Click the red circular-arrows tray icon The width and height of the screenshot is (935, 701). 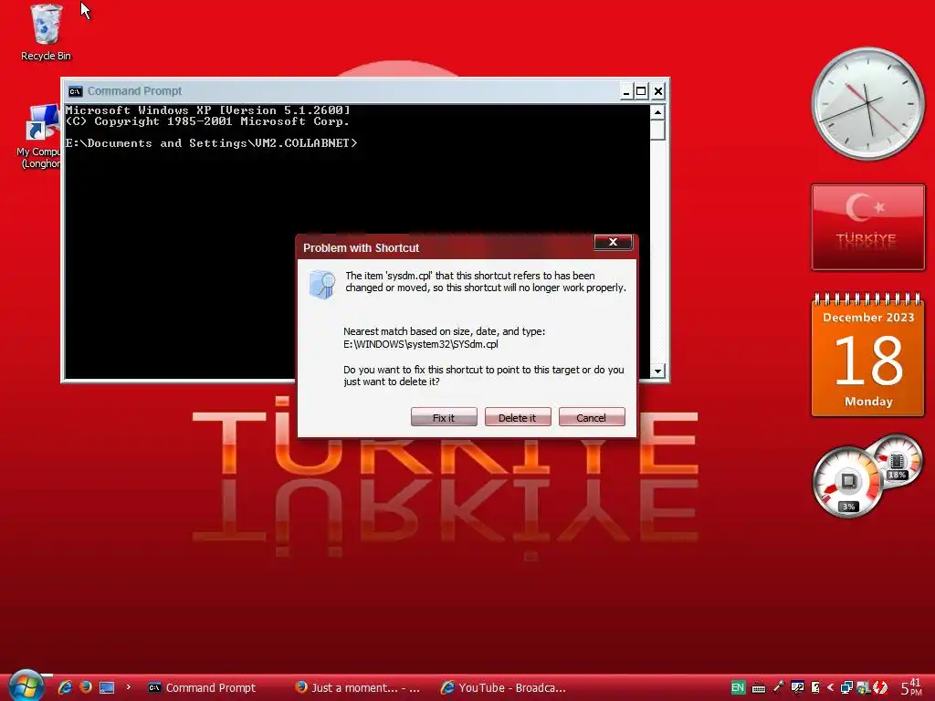879,687
